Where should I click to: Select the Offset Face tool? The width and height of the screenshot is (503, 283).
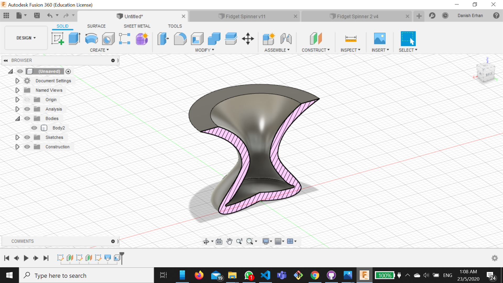click(x=231, y=39)
